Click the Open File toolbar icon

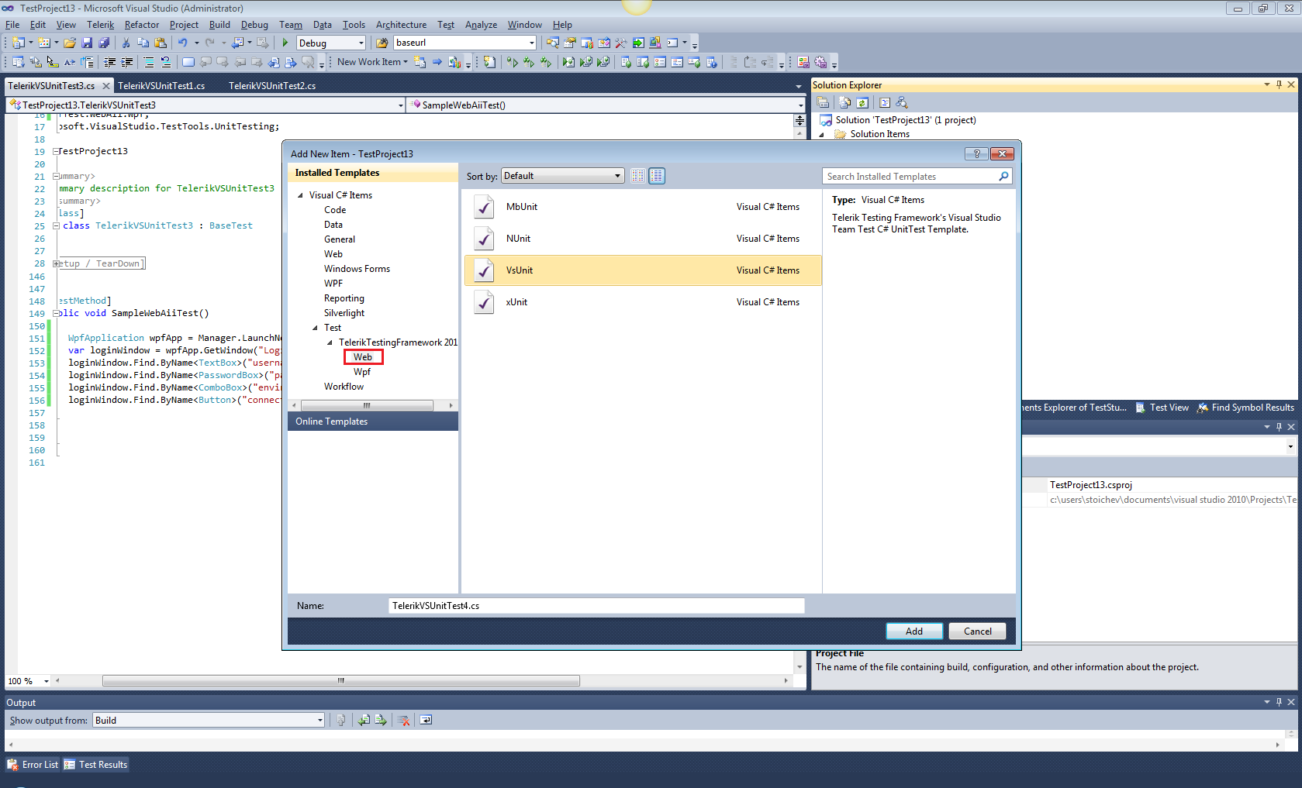click(x=70, y=43)
